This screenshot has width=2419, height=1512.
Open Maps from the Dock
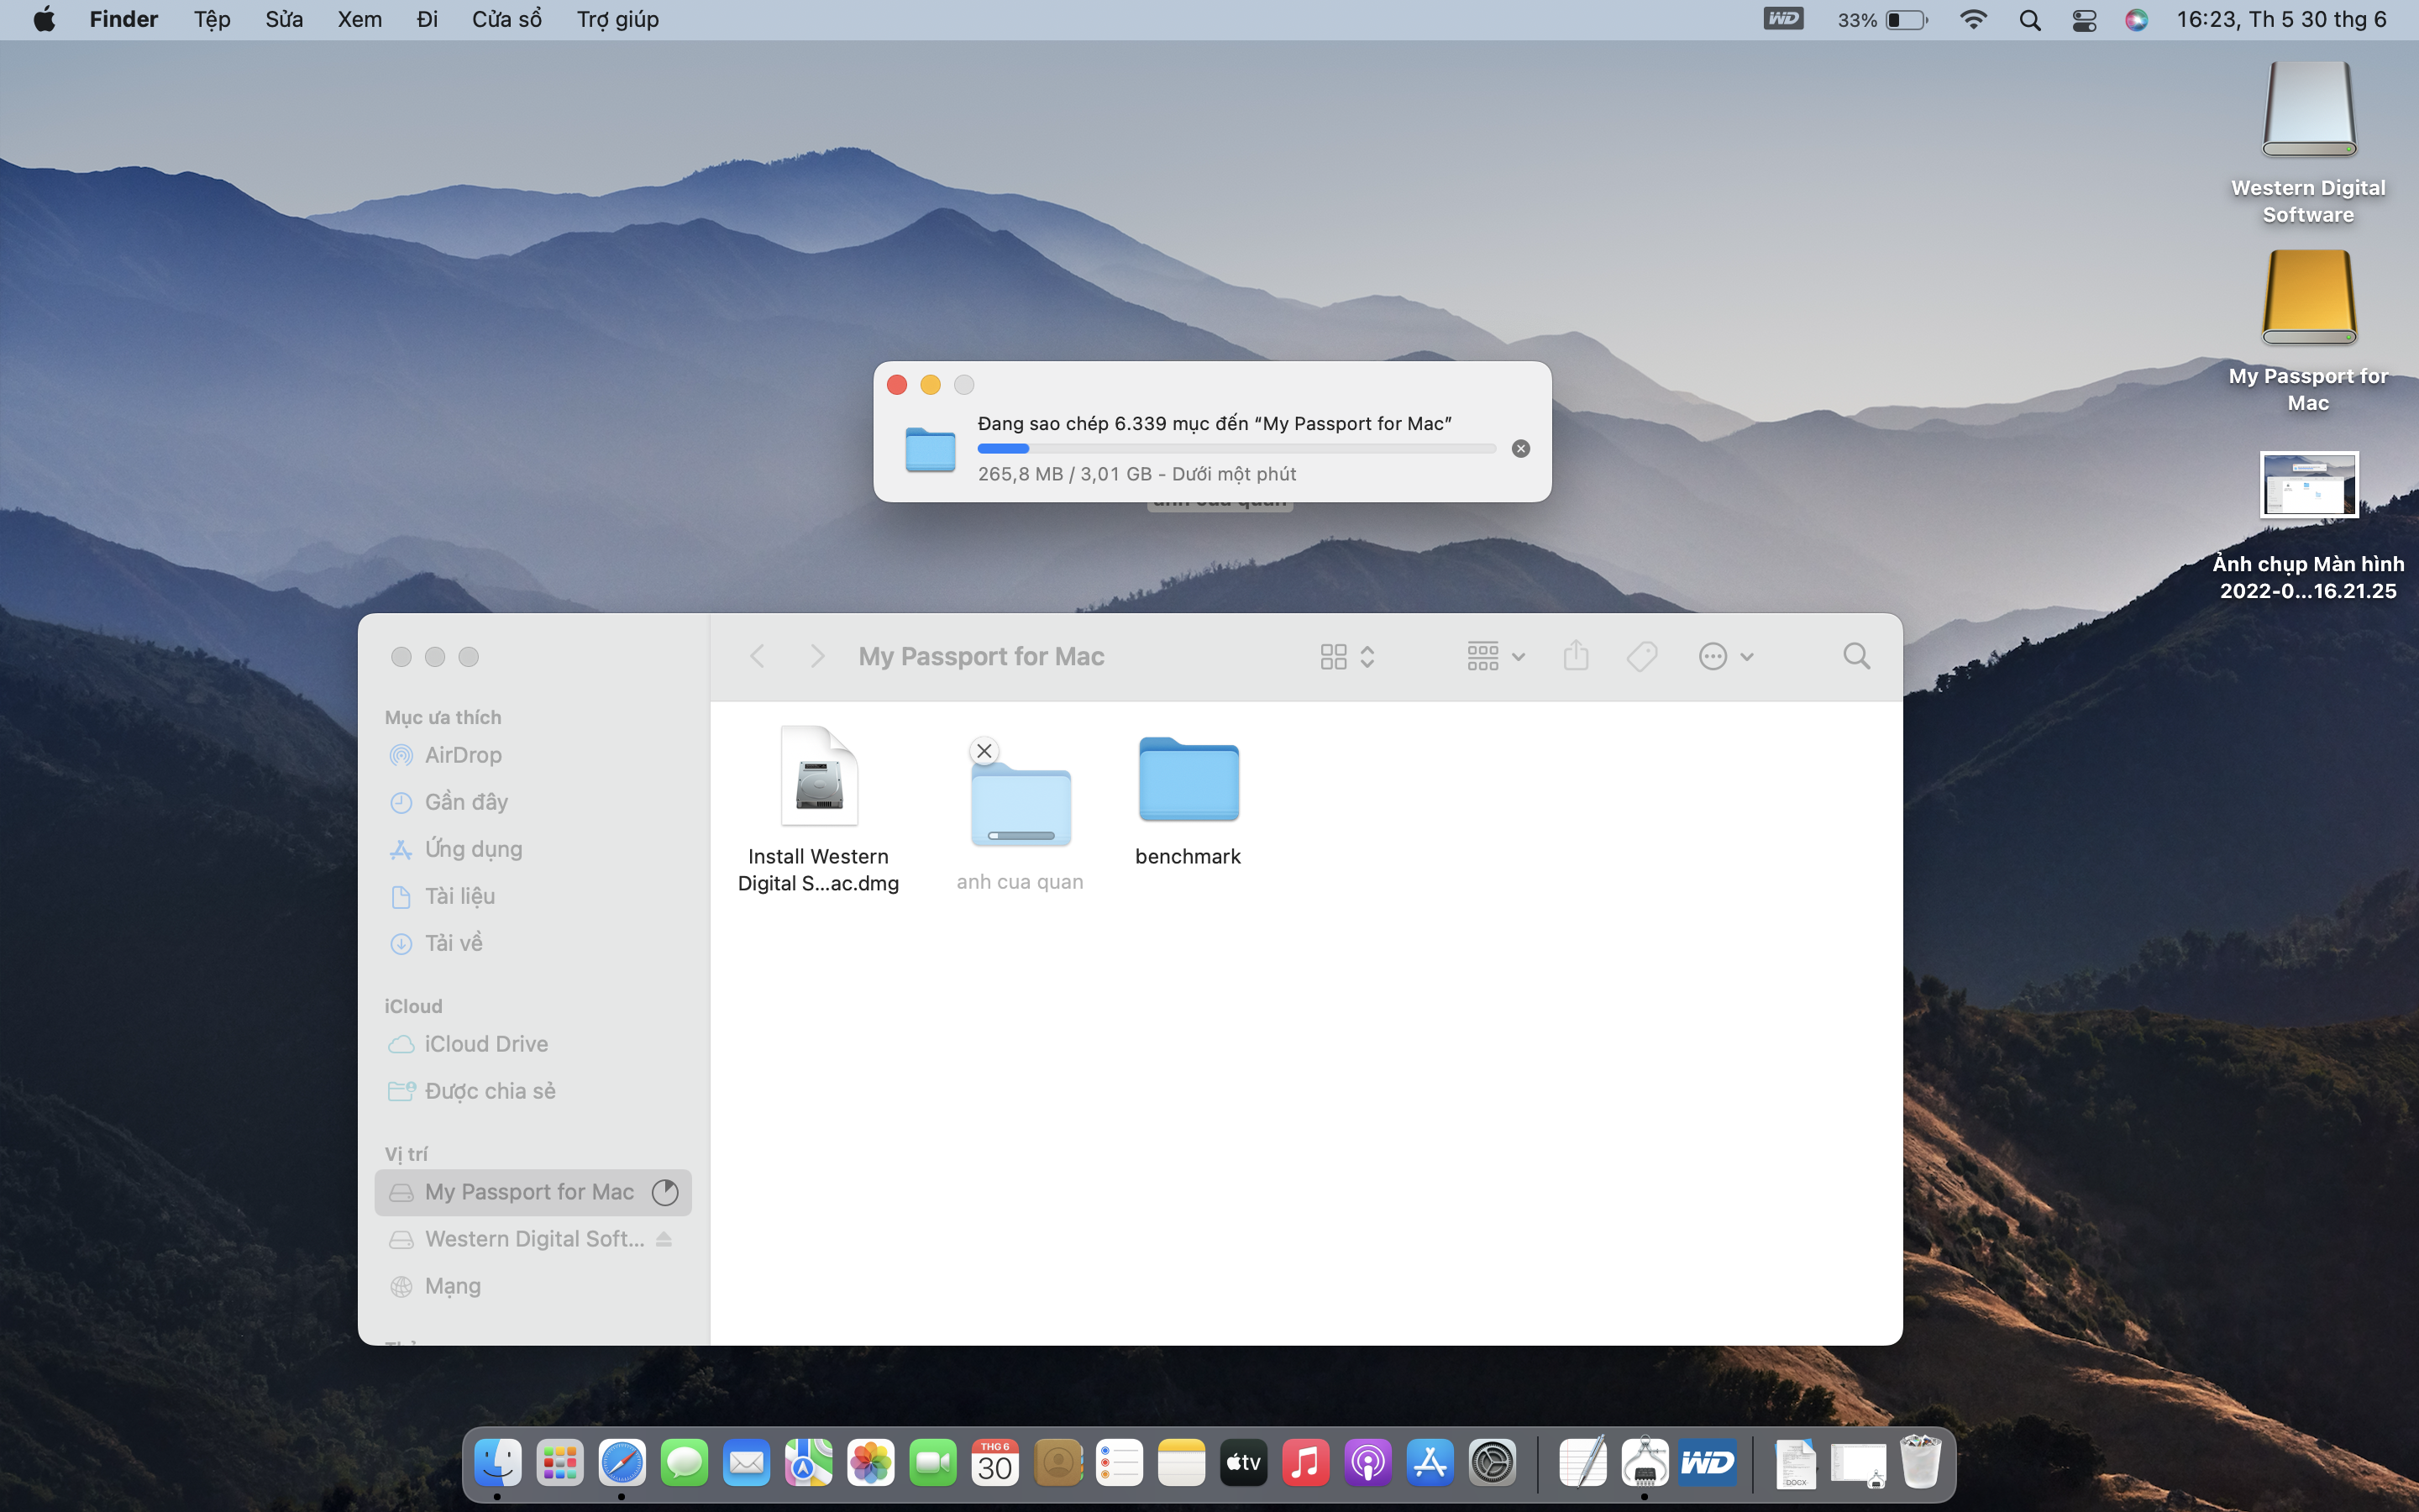[x=809, y=1464]
